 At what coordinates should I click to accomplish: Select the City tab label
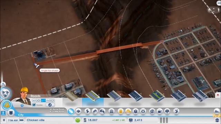point(21,115)
